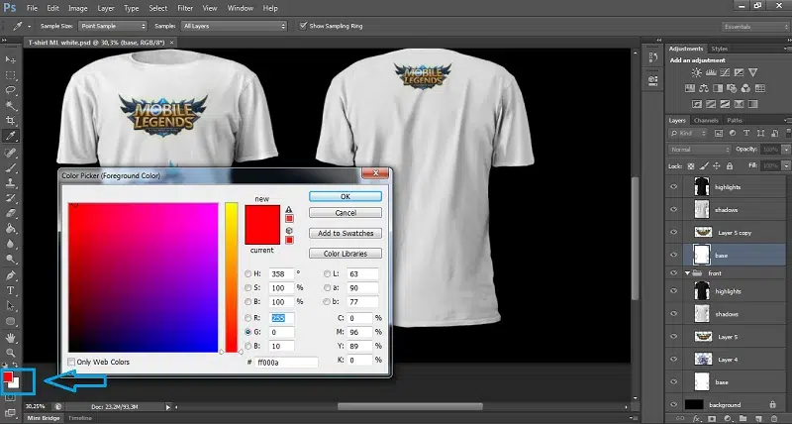This screenshot has width=792, height=424.
Task: Select the Eraser tool
Action: click(10, 213)
